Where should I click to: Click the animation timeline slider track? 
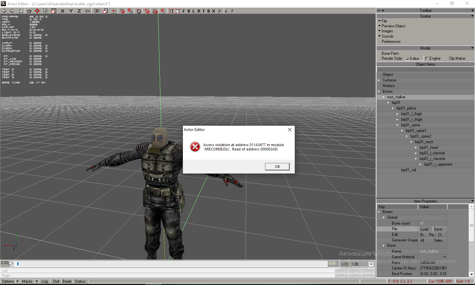click(x=171, y=264)
